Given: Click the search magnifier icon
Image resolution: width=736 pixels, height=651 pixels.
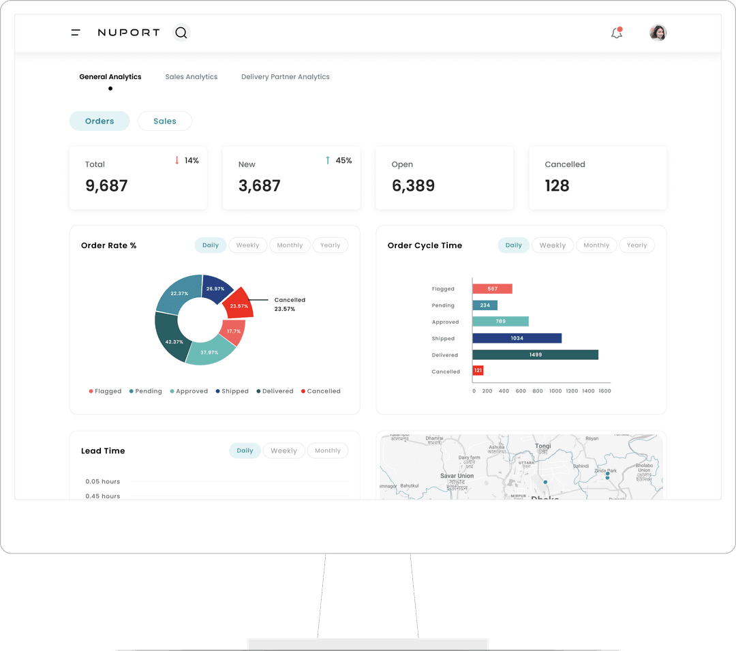Looking at the screenshot, I should [x=181, y=32].
